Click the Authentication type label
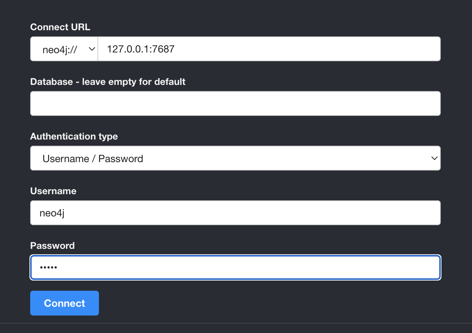472x333 pixels. [x=74, y=136]
